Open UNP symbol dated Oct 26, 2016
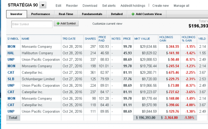 11,86
